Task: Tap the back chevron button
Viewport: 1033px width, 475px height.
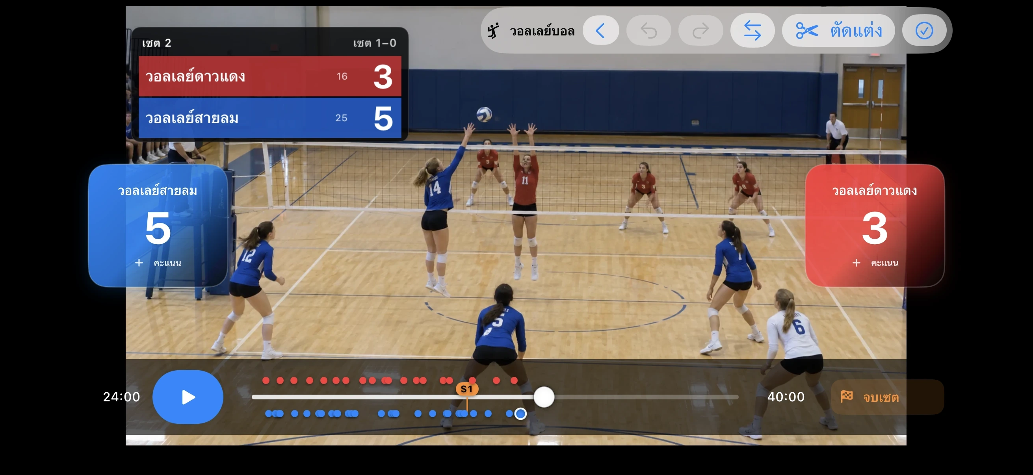Action: (x=600, y=30)
